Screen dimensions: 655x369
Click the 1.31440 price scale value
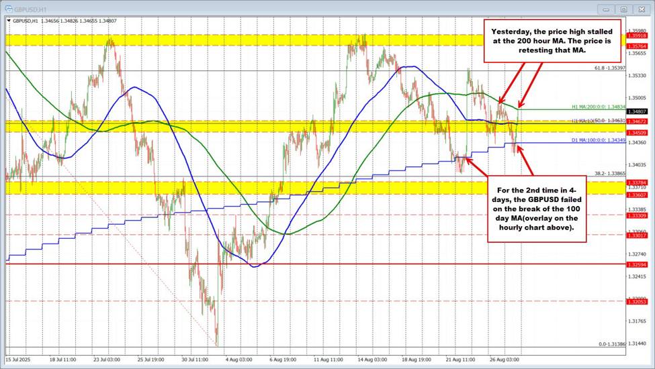point(637,344)
